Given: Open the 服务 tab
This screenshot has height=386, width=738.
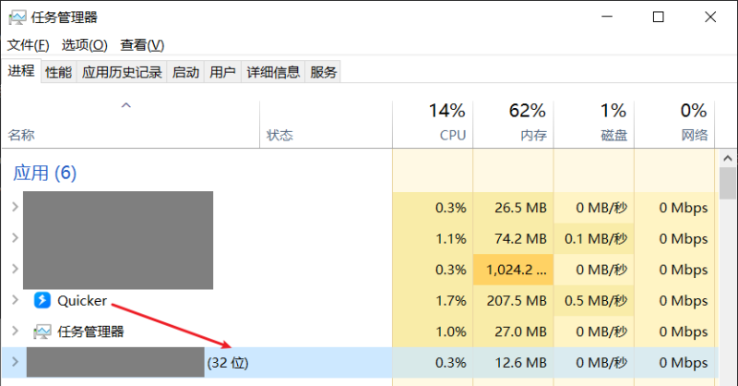Looking at the screenshot, I should pyautogui.click(x=323, y=72).
